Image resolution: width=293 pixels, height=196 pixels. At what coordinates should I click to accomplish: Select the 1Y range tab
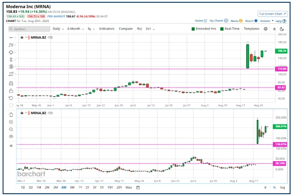click(80, 187)
